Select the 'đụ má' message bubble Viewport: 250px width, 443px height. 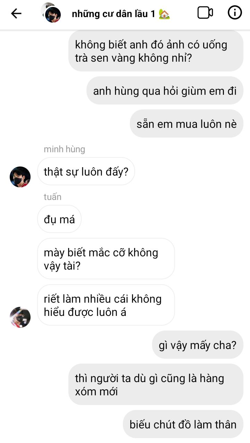pyautogui.click(x=59, y=219)
